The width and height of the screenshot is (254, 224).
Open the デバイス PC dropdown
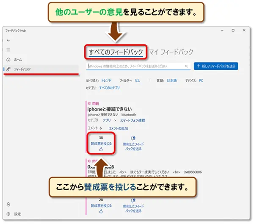201,80
